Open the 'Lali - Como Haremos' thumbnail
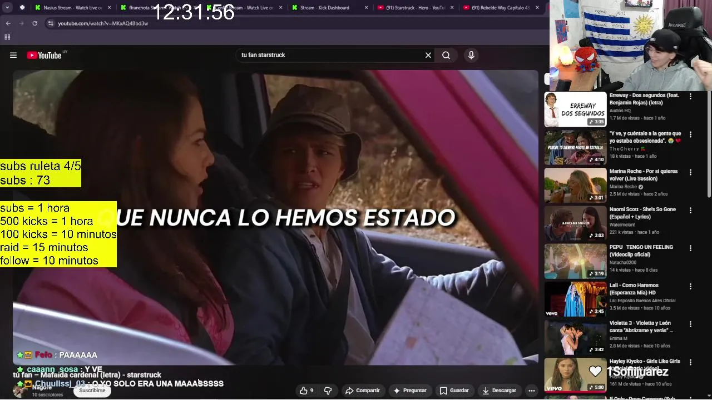712x400 pixels. [x=575, y=299]
